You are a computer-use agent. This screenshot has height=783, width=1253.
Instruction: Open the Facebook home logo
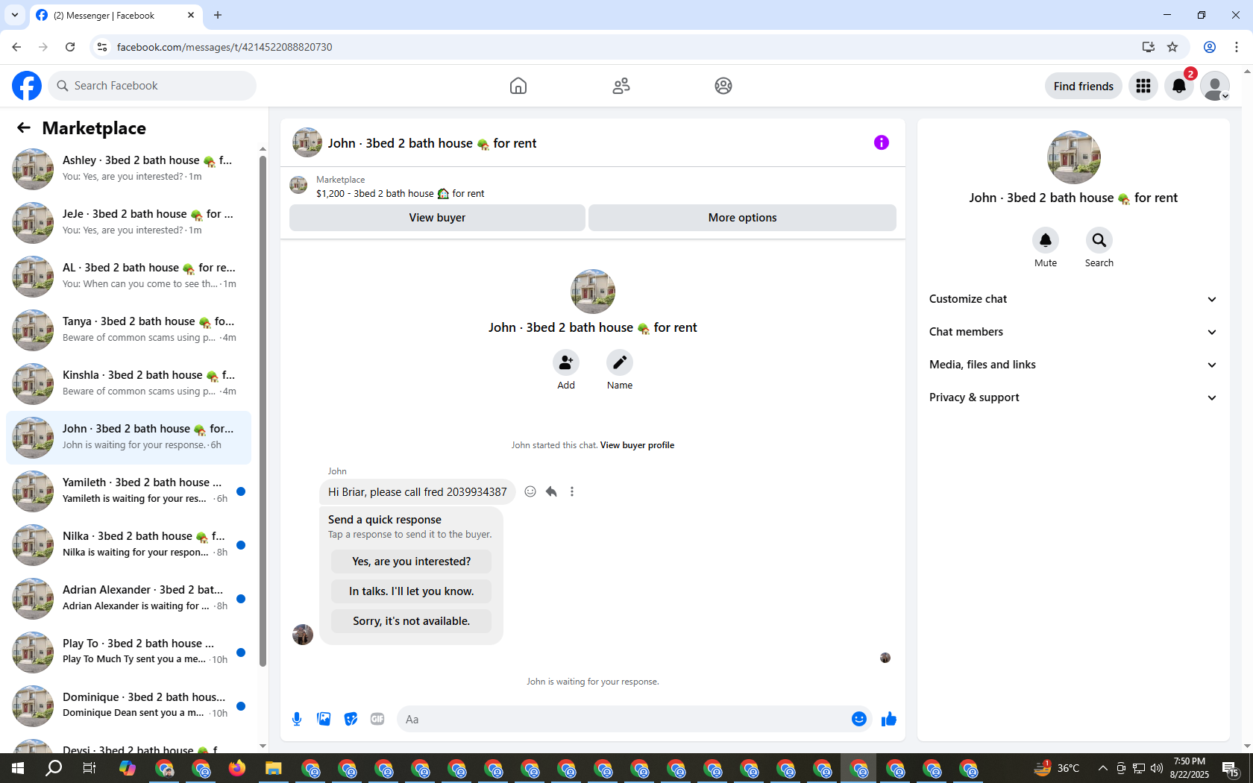coord(27,86)
